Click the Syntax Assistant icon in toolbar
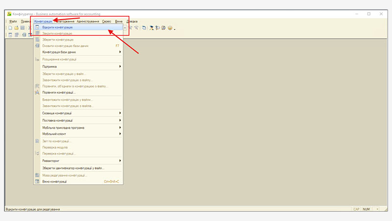This screenshot has height=221, width=392. (x=158, y=28)
